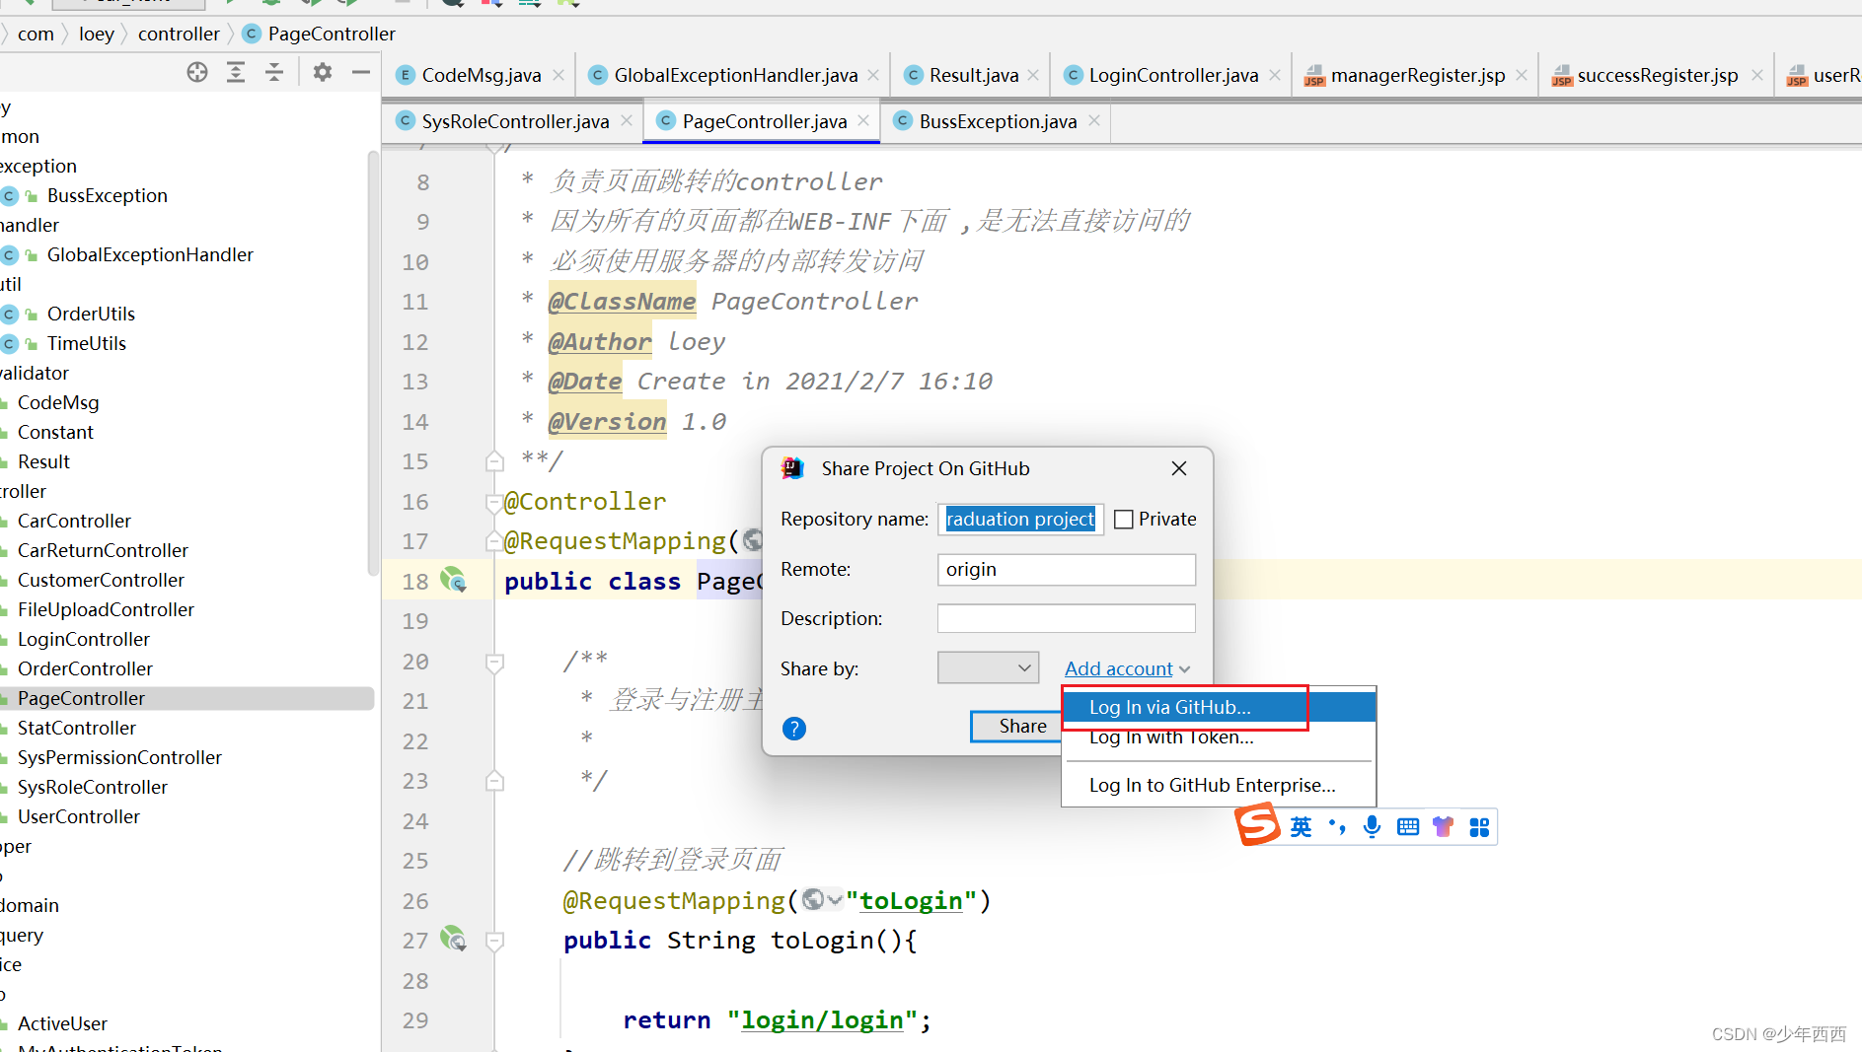Fold the @RequestMapping annotation on line 17
The image size is (1862, 1052).
(492, 541)
